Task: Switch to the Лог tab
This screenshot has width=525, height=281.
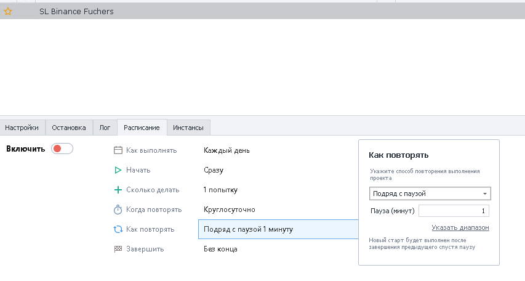Action: coord(105,128)
